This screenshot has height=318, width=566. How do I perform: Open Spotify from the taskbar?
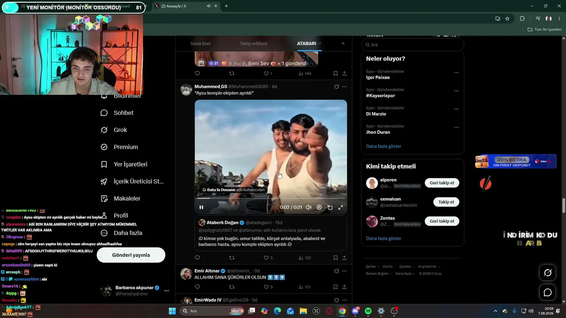368,311
